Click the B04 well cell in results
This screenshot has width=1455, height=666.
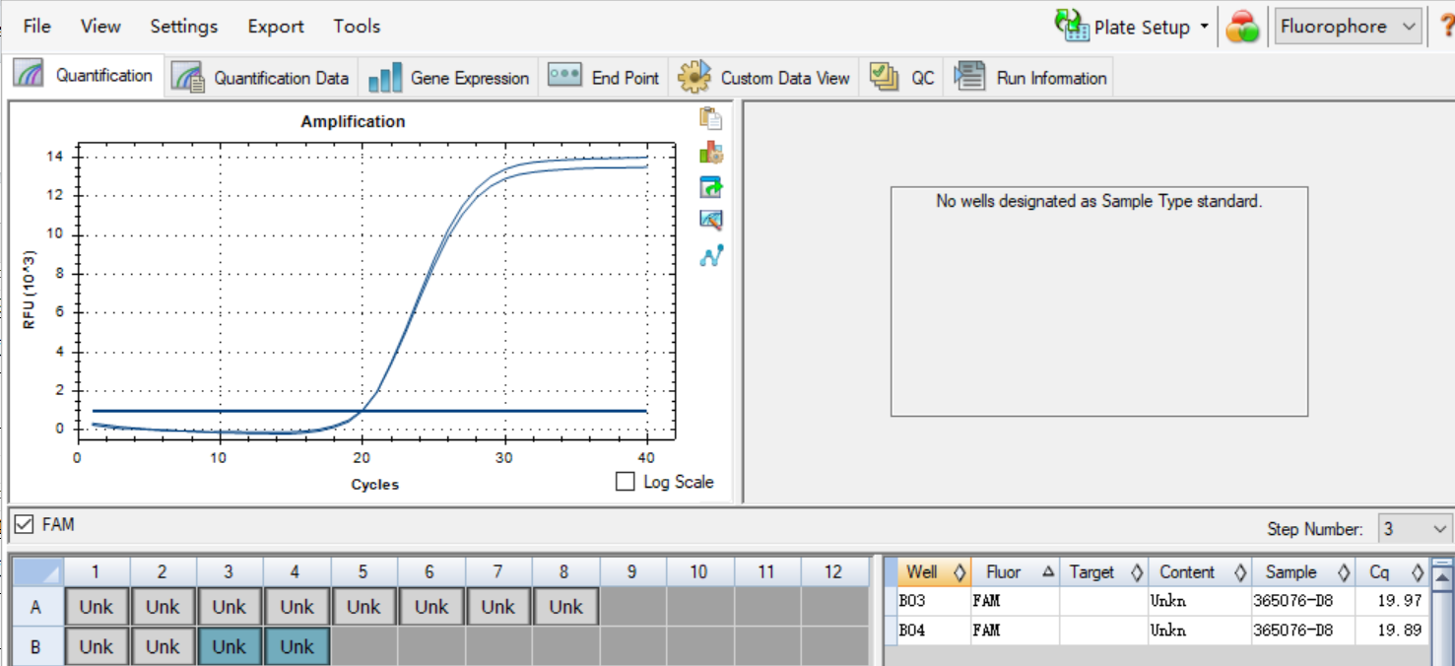[x=932, y=630]
